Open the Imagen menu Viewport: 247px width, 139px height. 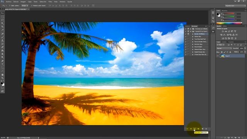[23, 2]
